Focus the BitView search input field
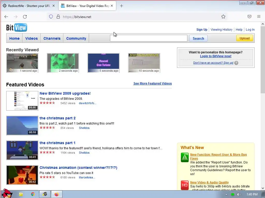The height and width of the screenshot is (198, 265). pos(149,38)
